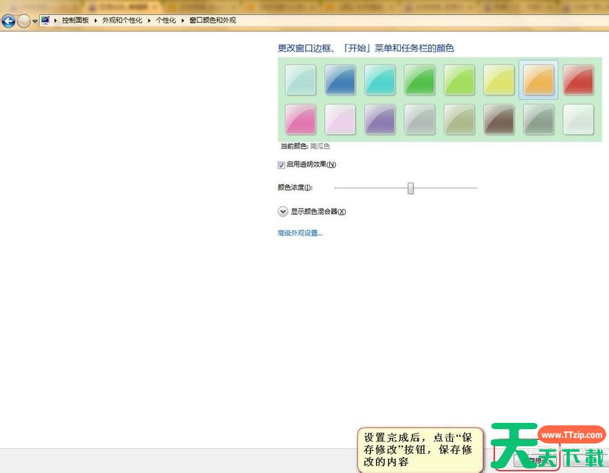
Task: Choose the pink color swatch
Action: click(x=300, y=119)
